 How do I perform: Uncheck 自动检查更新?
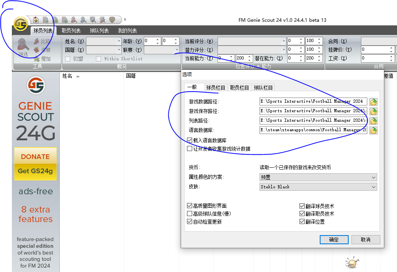pos(189,222)
